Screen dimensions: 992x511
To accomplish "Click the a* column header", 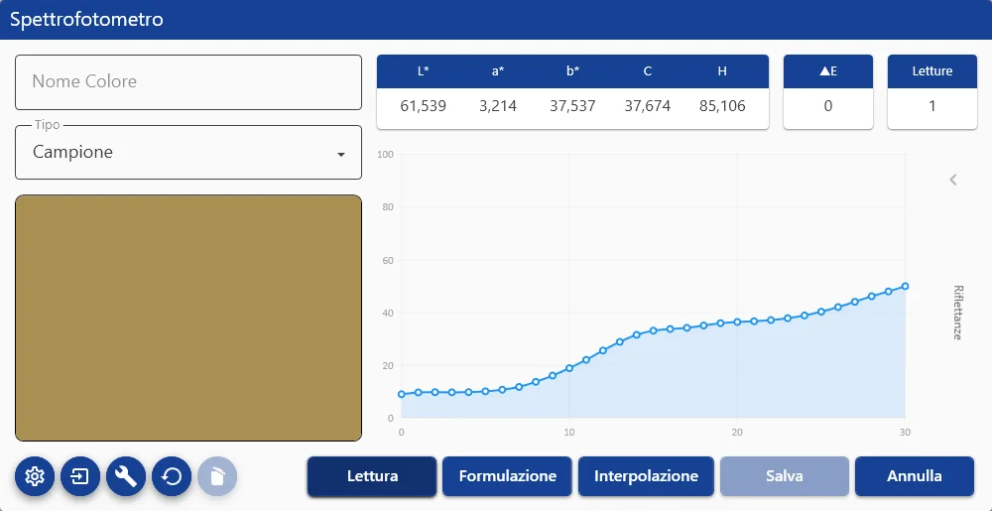I will pos(498,71).
